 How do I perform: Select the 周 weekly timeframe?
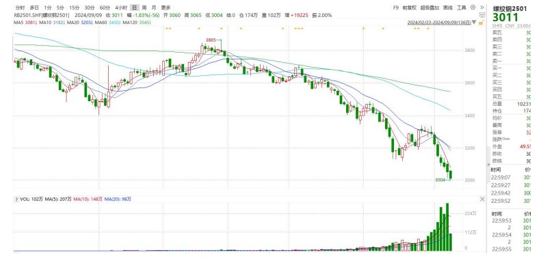(144, 8)
